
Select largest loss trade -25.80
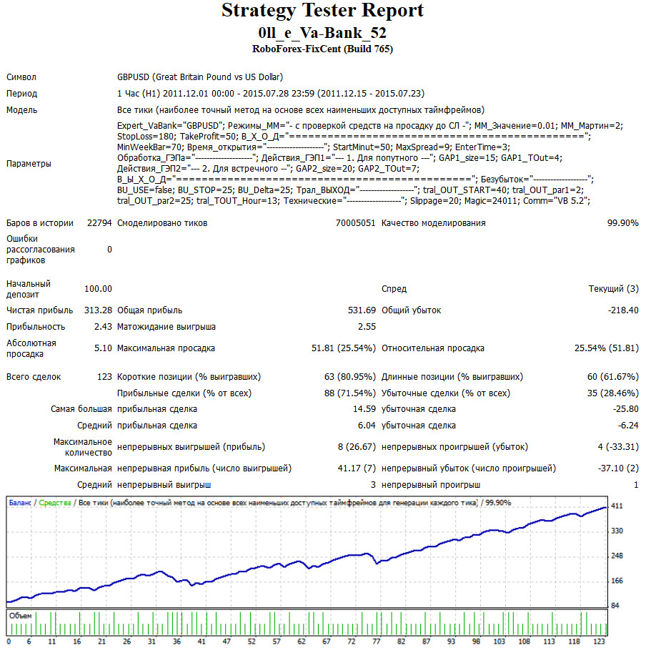[626, 409]
